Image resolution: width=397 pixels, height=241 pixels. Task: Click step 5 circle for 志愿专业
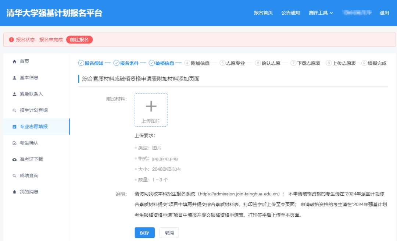click(222, 63)
